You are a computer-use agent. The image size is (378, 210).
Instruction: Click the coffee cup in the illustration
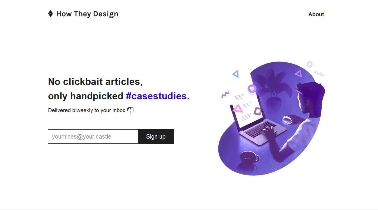point(249,157)
